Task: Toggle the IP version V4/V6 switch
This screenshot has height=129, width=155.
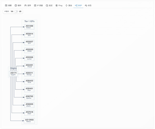Action: pyautogui.click(x=16, y=11)
